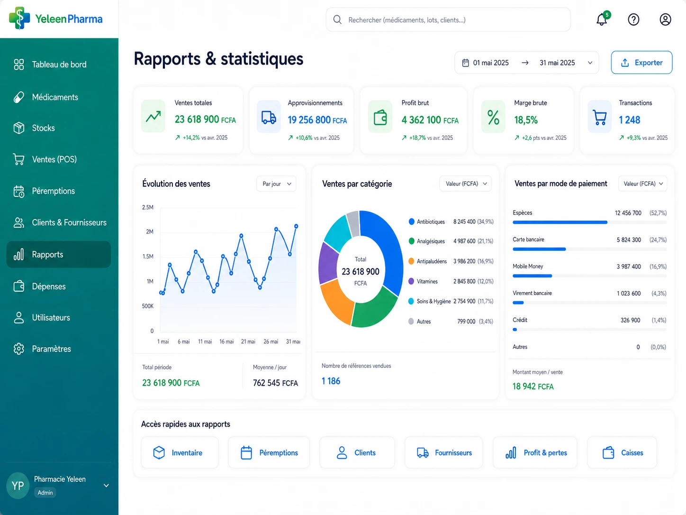Viewport: 686px width, 515px height.
Task: Click the Clients & Fournisseurs people icon
Action: pyautogui.click(x=19, y=222)
